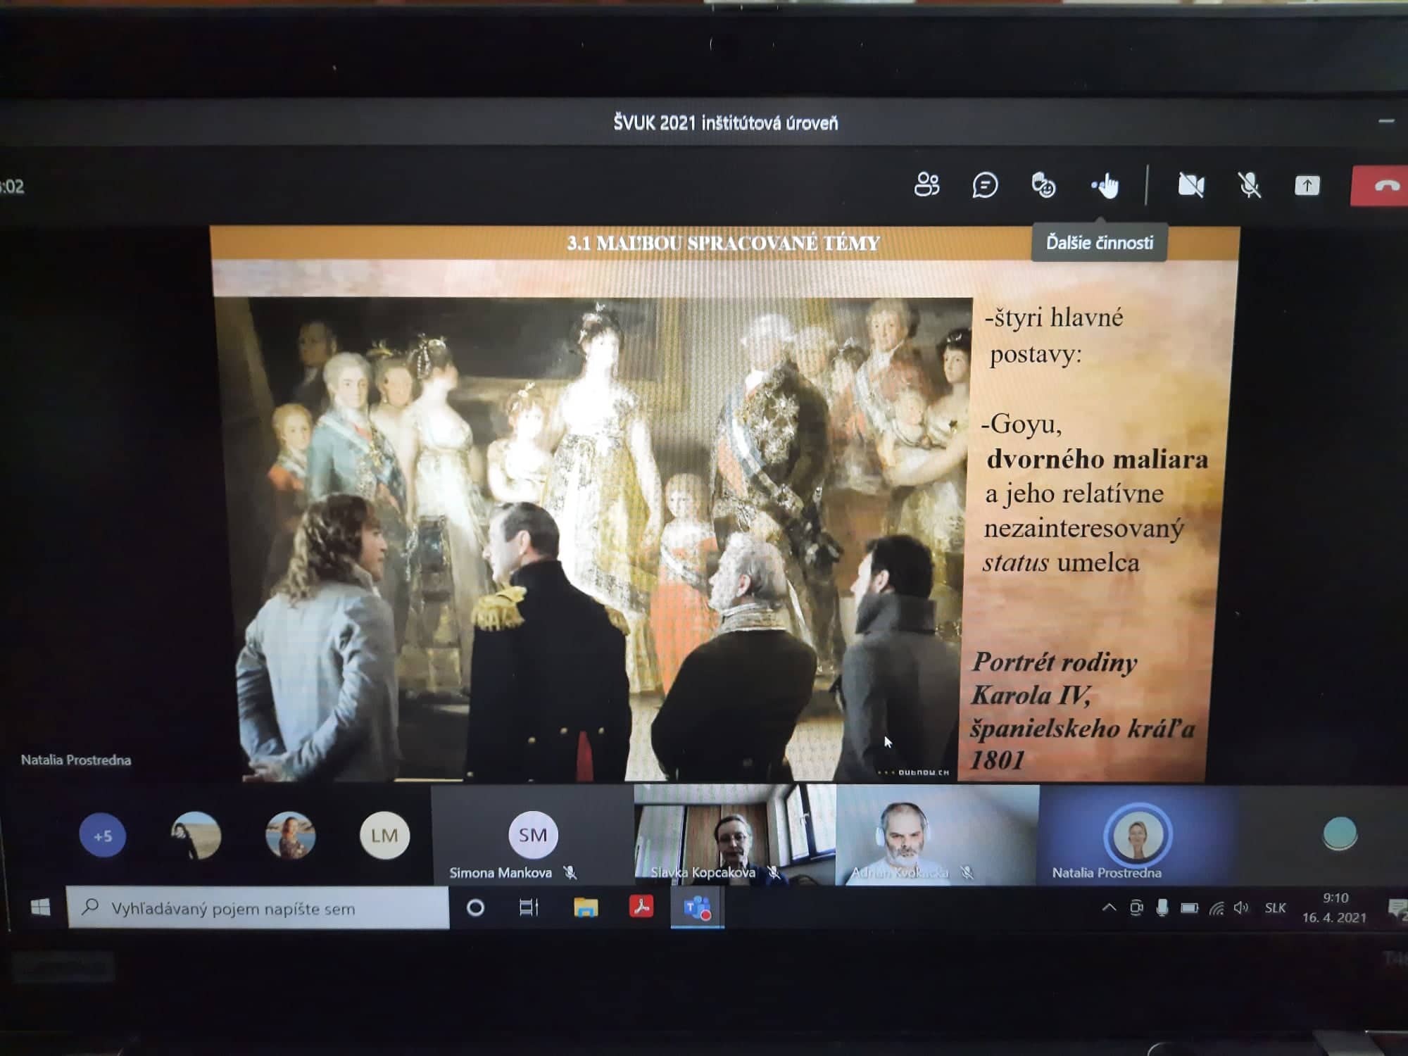Click the slide text 'dvorného maliara'
The height and width of the screenshot is (1056, 1408).
pos(1097,459)
